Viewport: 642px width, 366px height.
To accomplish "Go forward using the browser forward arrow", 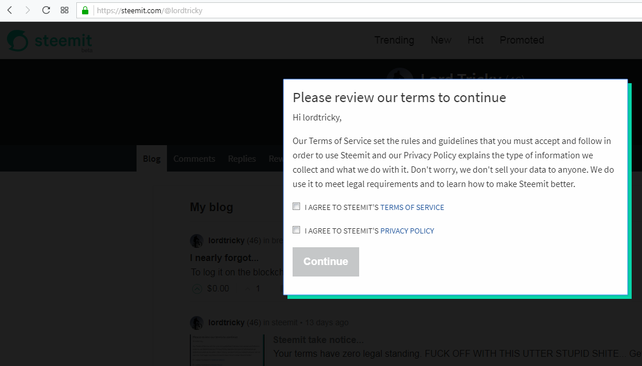I will point(28,10).
